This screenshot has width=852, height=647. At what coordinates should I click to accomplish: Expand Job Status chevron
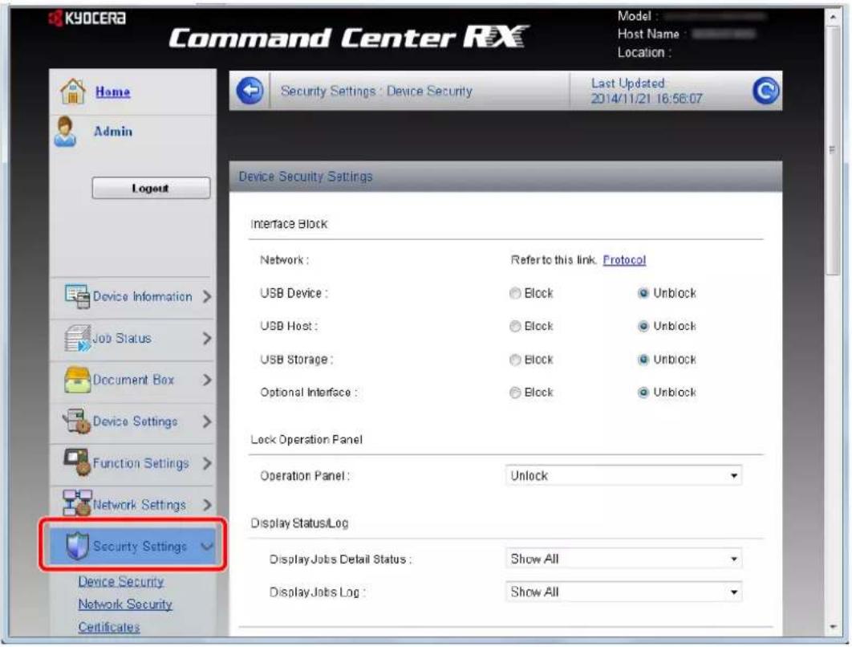[x=206, y=339]
